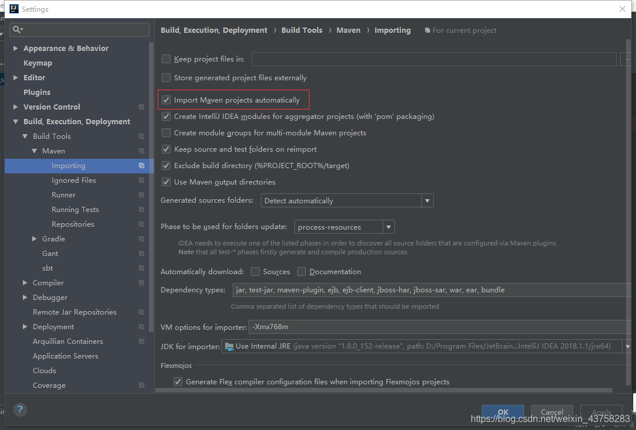This screenshot has width=636, height=430.
Task: Open the JDK for importer dropdown arrow
Action: [627, 346]
